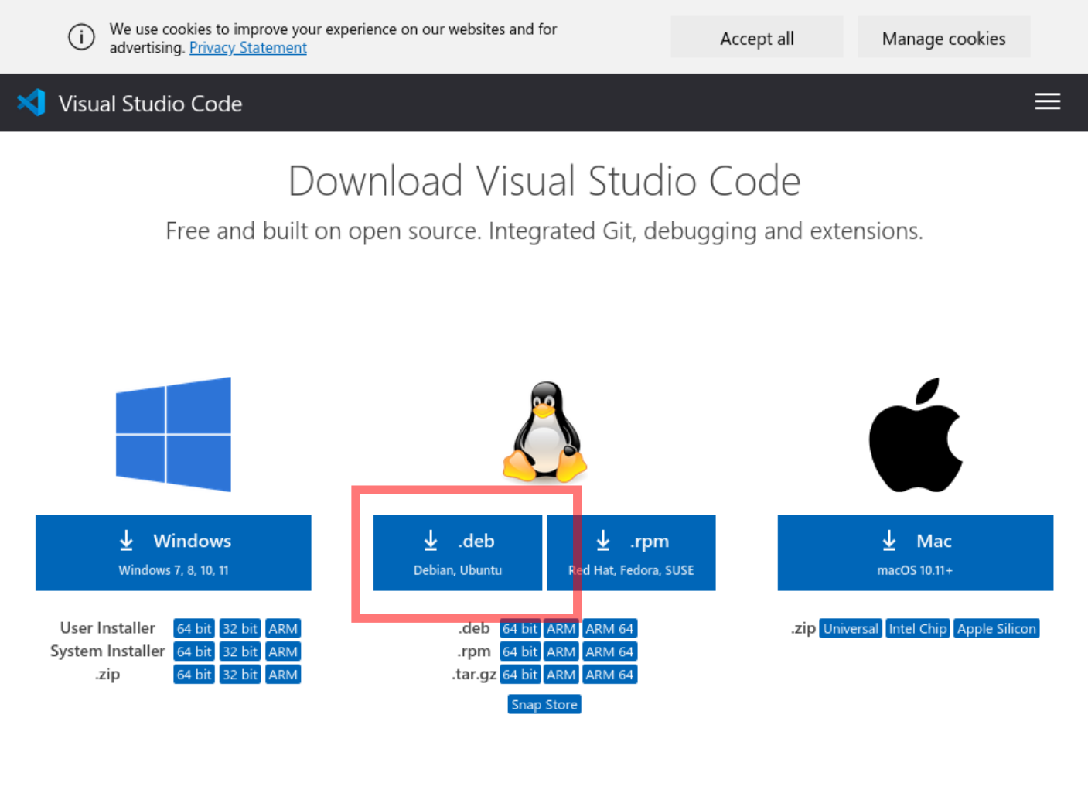Choose Windows User Installer 64 bit
The image size is (1088, 800).
tap(193, 628)
